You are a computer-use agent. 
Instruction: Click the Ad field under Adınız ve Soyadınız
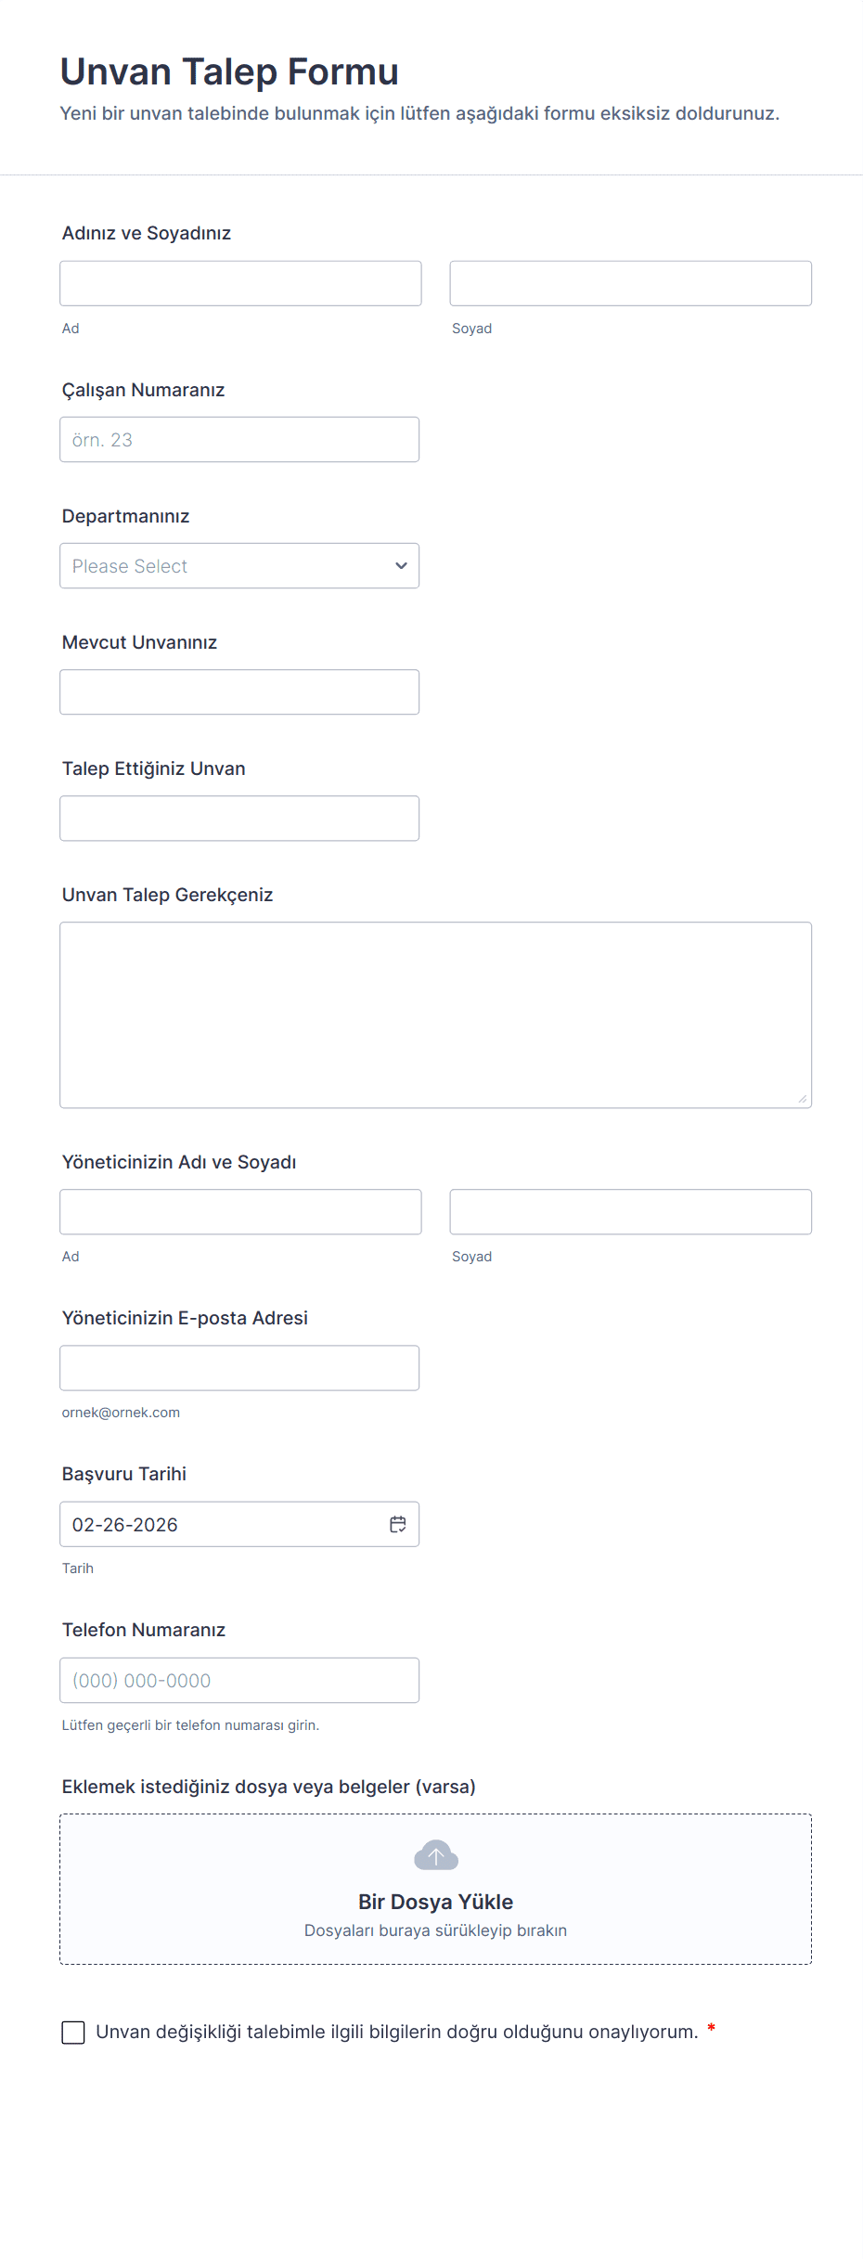click(240, 284)
